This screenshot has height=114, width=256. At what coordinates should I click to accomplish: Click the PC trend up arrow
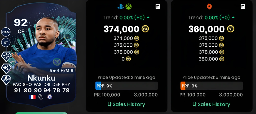(x=233, y=17)
